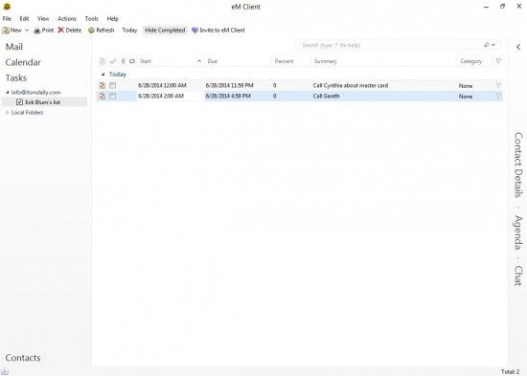The width and height of the screenshot is (527, 376).
Task: Open the Edit menu
Action: (24, 19)
